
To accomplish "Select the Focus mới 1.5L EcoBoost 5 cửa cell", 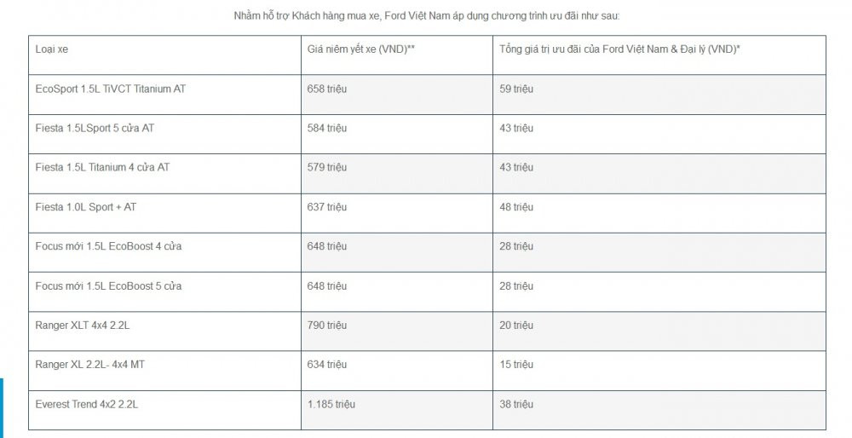I will pos(108,285).
